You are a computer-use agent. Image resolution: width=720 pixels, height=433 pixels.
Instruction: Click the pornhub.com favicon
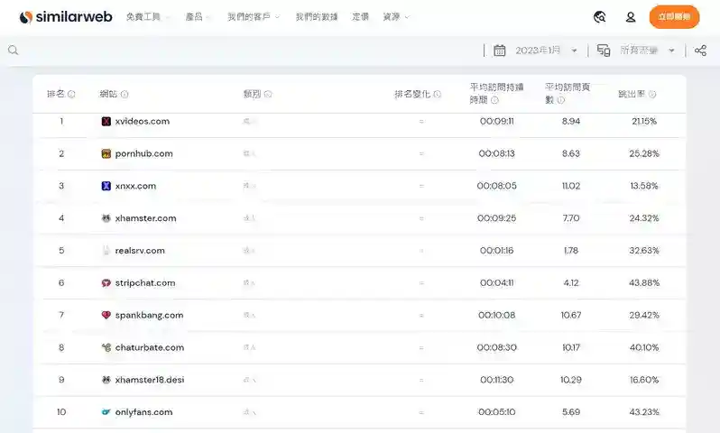(106, 153)
